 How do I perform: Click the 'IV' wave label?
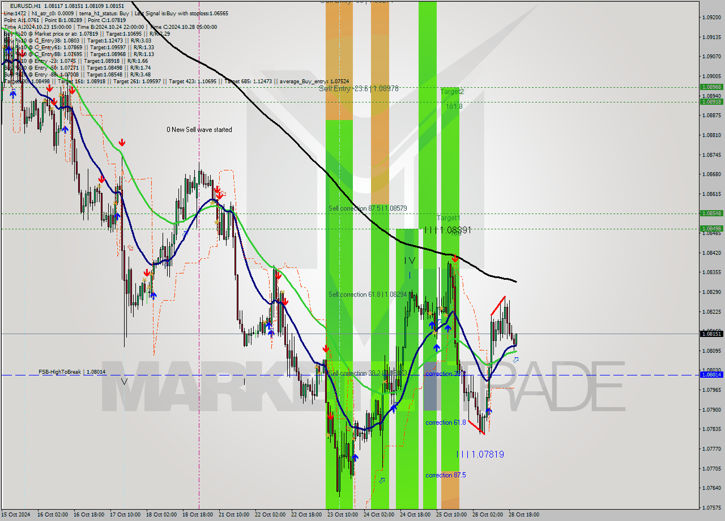click(410, 260)
